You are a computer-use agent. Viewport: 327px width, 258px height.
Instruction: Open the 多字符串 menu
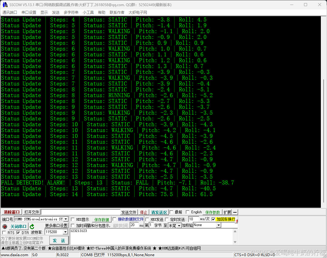click(x=71, y=13)
